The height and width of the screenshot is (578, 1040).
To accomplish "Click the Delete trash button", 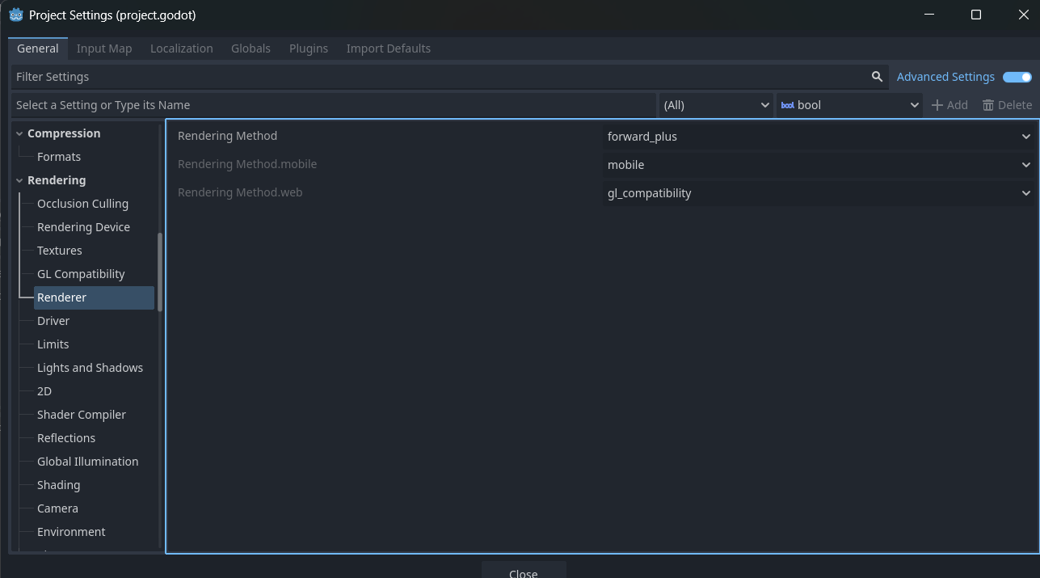I will 1007,105.
